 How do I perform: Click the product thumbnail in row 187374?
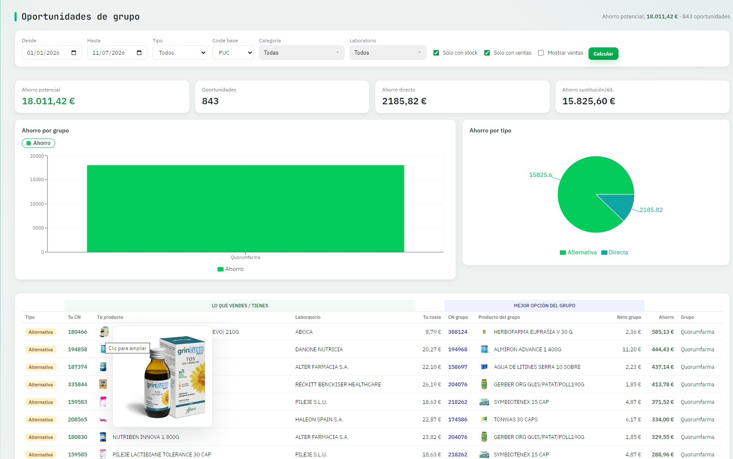click(x=103, y=367)
